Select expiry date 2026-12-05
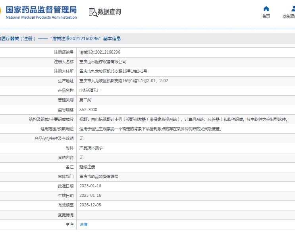This screenshot has height=233, width=295. [90, 205]
